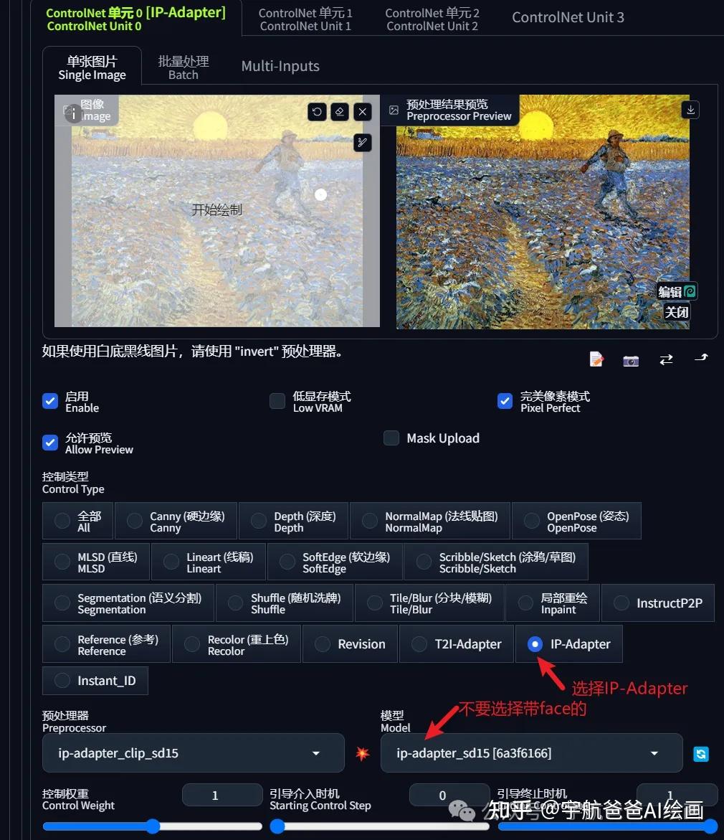Select T2I-Adapter control type
Image resolution: width=724 pixels, height=840 pixels.
pyautogui.click(x=457, y=644)
